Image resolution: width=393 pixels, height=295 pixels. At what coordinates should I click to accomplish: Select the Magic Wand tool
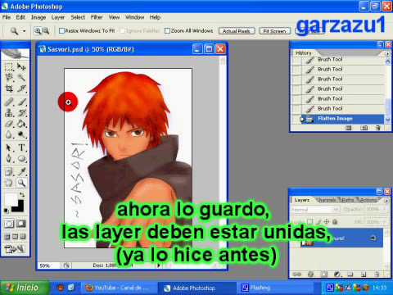(22, 77)
